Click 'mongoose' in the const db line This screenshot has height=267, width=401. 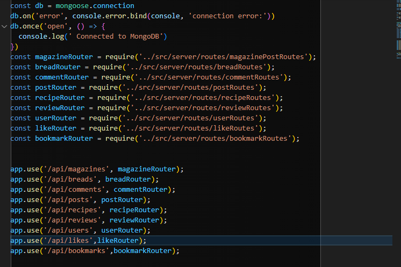[73, 5]
